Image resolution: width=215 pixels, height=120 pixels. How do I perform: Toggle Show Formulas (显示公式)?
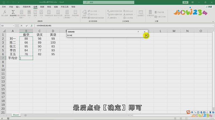(x=128, y=11)
